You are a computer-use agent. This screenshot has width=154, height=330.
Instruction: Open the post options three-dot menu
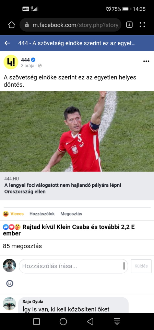pos(146,61)
